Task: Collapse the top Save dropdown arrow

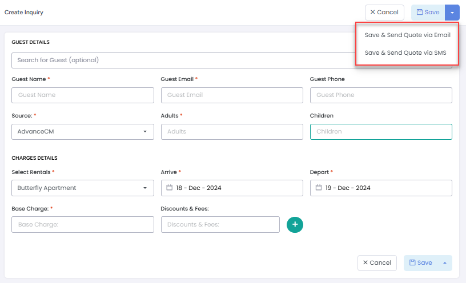Action: [x=452, y=13]
